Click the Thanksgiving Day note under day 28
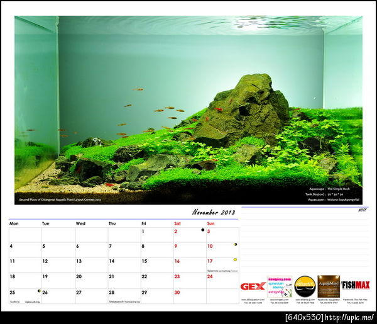Image resolution: width=377 pixels, height=324 pixels. 124,301
